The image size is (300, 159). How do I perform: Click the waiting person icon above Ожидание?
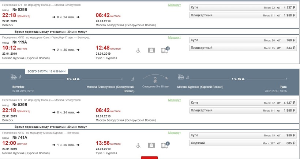click(155, 80)
